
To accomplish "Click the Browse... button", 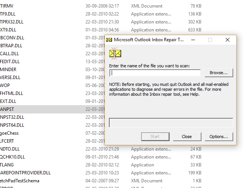I will pyautogui.click(x=219, y=73).
